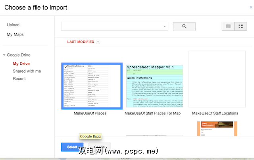Image resolution: width=254 pixels, height=160 pixels.
Task: Open the search box dropdown arrow
Action: click(x=165, y=26)
